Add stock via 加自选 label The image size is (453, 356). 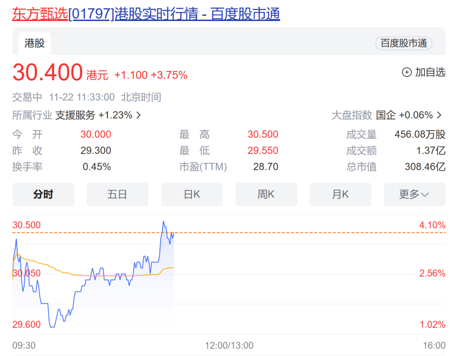430,72
